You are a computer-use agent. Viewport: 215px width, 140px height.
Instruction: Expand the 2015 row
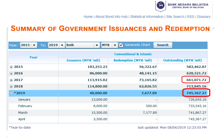[11, 67]
